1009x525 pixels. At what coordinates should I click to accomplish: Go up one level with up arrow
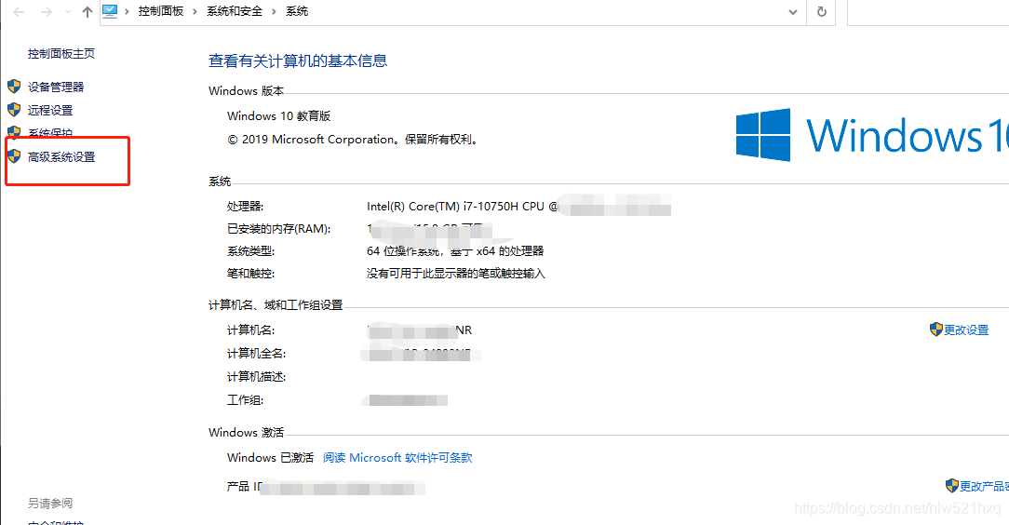coord(87,11)
